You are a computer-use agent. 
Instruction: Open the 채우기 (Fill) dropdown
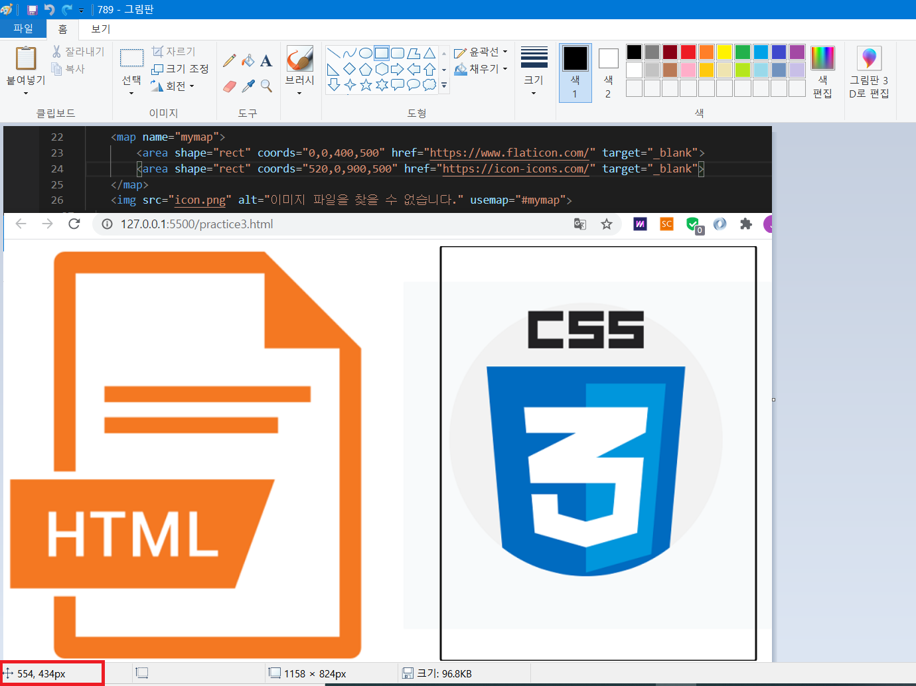[x=481, y=68]
